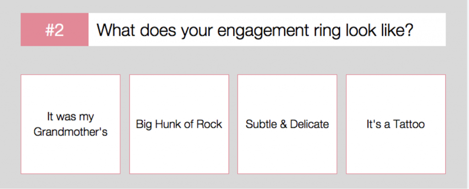The height and width of the screenshot is (189, 469).
Task: Select the "It was my Grandmother's" answer
Action: point(71,124)
